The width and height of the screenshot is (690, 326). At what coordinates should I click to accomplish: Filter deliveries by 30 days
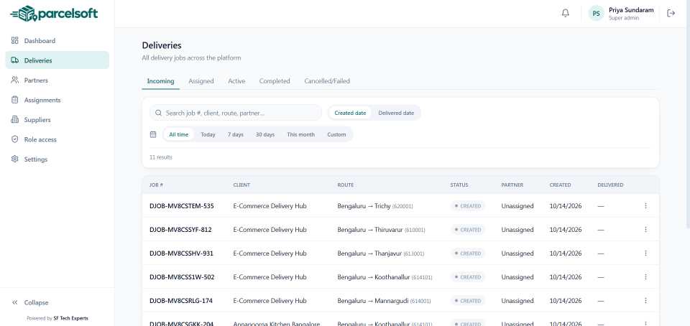tap(265, 134)
